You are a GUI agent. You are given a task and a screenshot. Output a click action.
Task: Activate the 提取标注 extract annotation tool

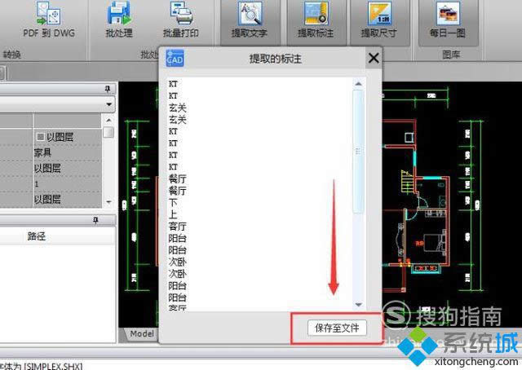click(316, 21)
